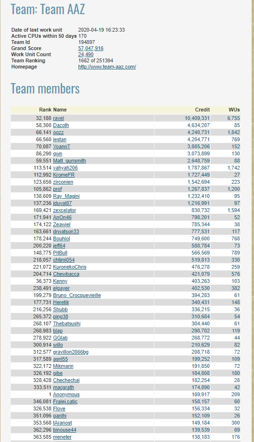The height and width of the screenshot is (442, 254).
Task: Click the Team members heading
Action: pyautogui.click(x=45, y=88)
